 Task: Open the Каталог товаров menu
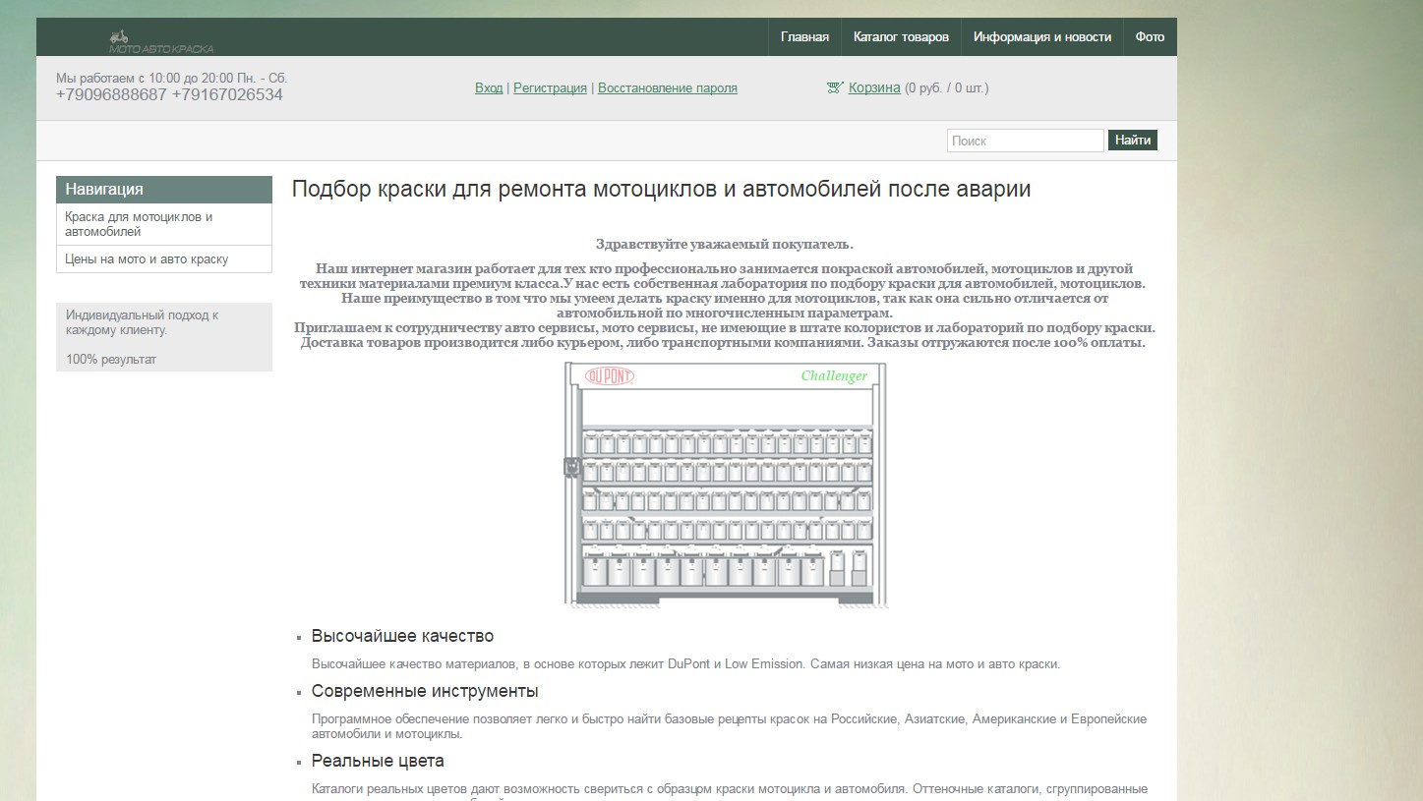[901, 37]
